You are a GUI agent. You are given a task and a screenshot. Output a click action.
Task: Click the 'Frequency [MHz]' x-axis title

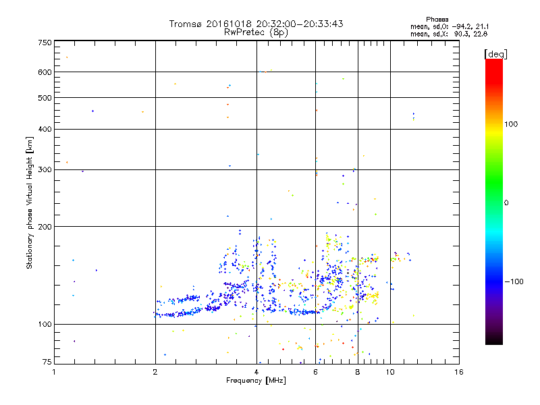pyautogui.click(x=256, y=381)
